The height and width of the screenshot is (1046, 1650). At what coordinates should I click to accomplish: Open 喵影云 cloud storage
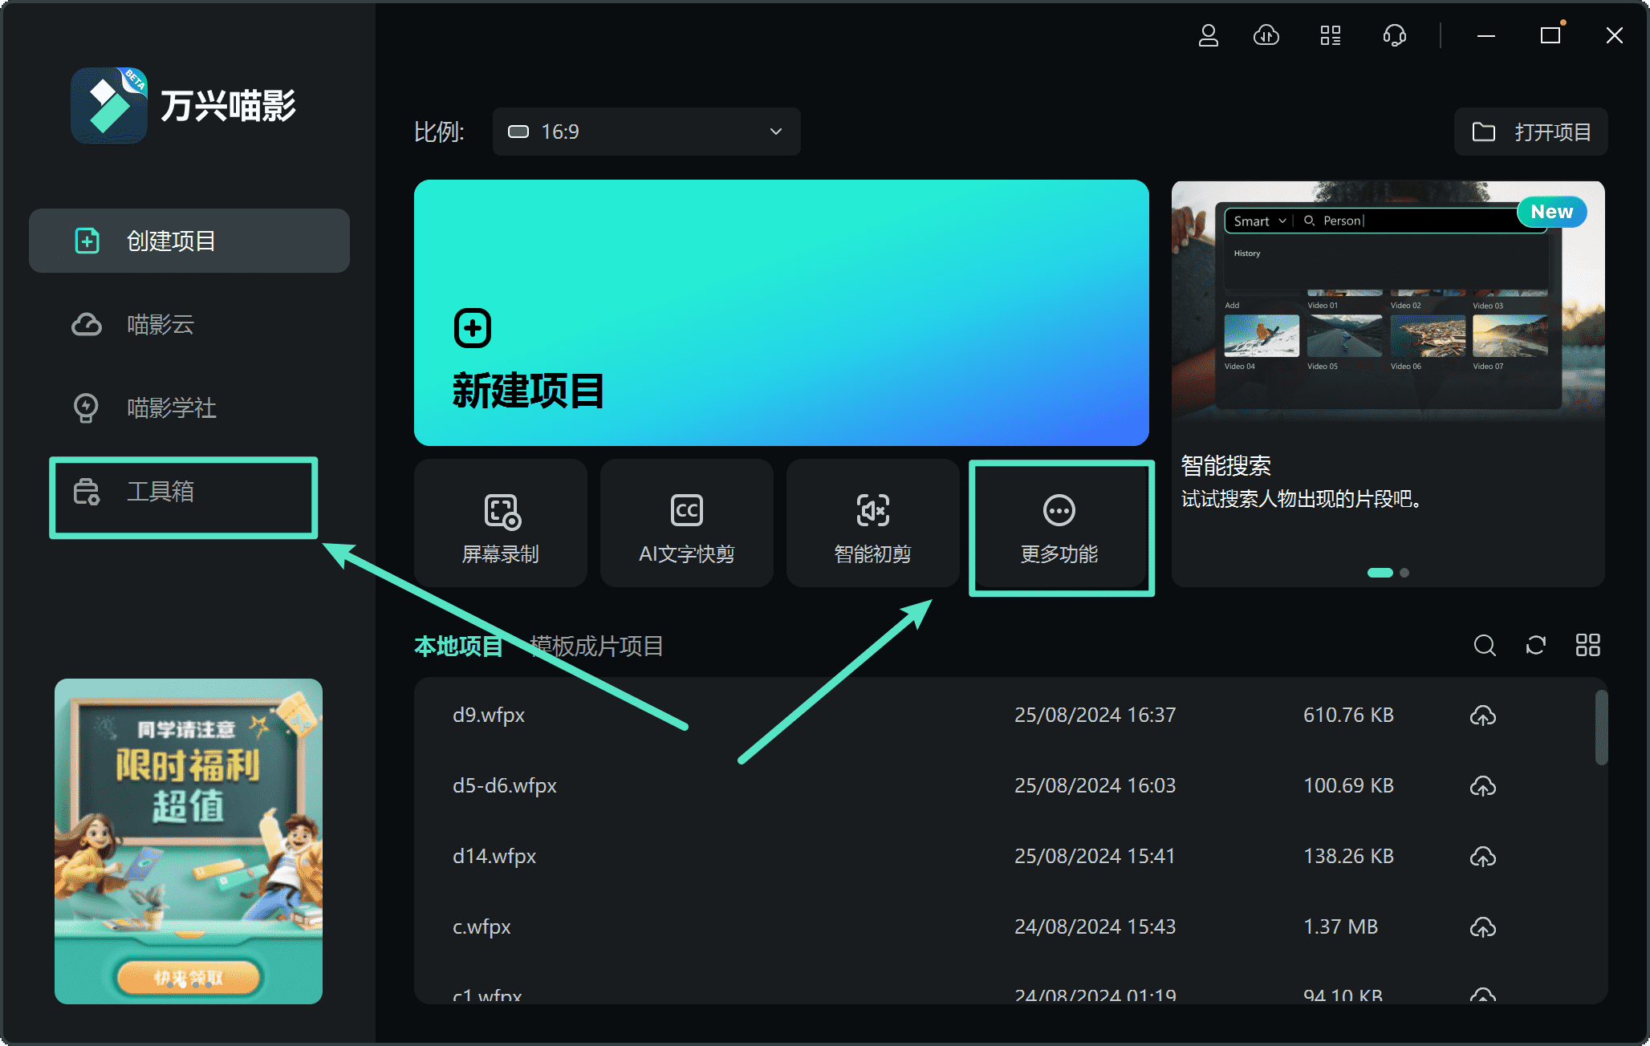coord(159,325)
